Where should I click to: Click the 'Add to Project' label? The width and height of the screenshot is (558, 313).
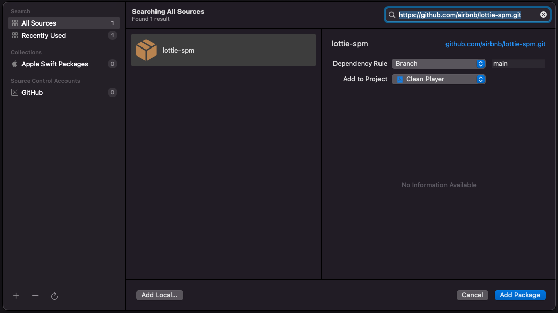click(365, 79)
